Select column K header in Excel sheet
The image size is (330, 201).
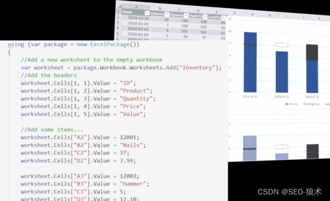(x=319, y=19)
